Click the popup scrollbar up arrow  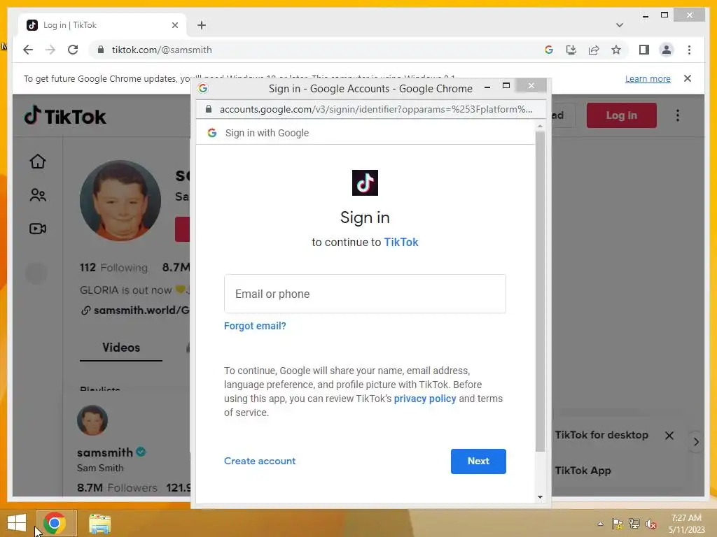click(540, 126)
